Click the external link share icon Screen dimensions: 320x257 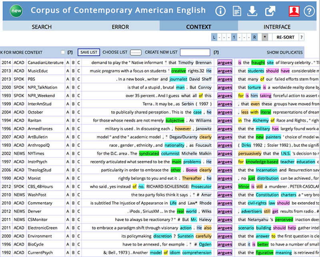tap(270, 11)
